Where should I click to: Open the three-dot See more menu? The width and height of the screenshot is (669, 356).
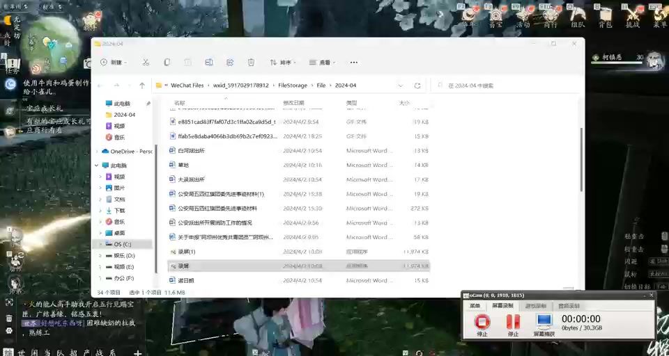click(354, 63)
